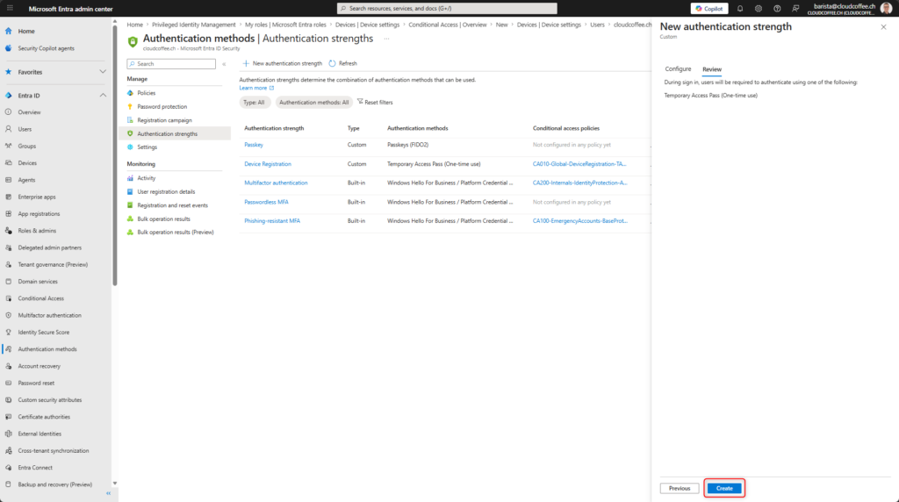Open Authentication methods: All filter
The width and height of the screenshot is (899, 502).
coord(313,103)
